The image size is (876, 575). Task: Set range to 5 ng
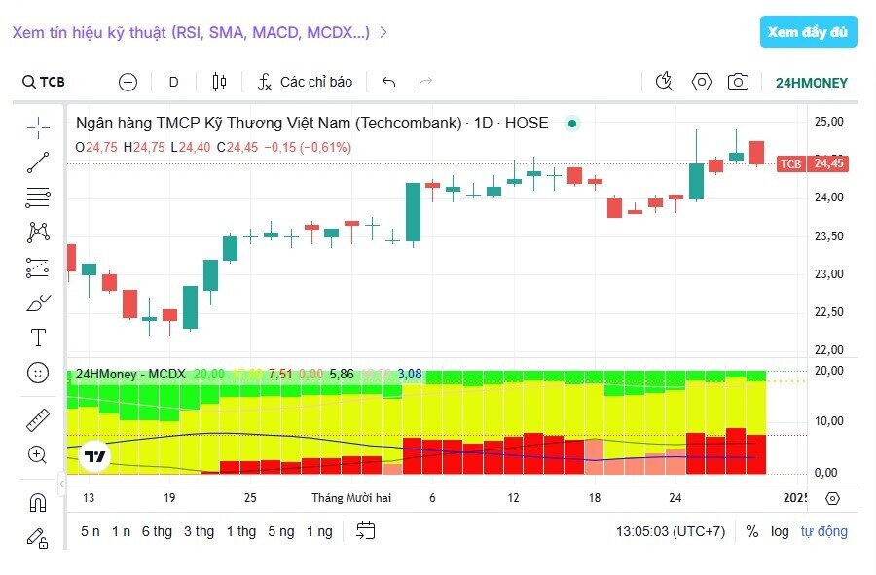point(281,531)
